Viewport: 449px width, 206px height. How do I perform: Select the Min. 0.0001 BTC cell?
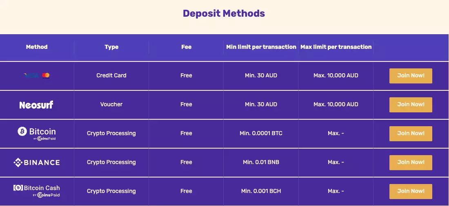(x=261, y=133)
